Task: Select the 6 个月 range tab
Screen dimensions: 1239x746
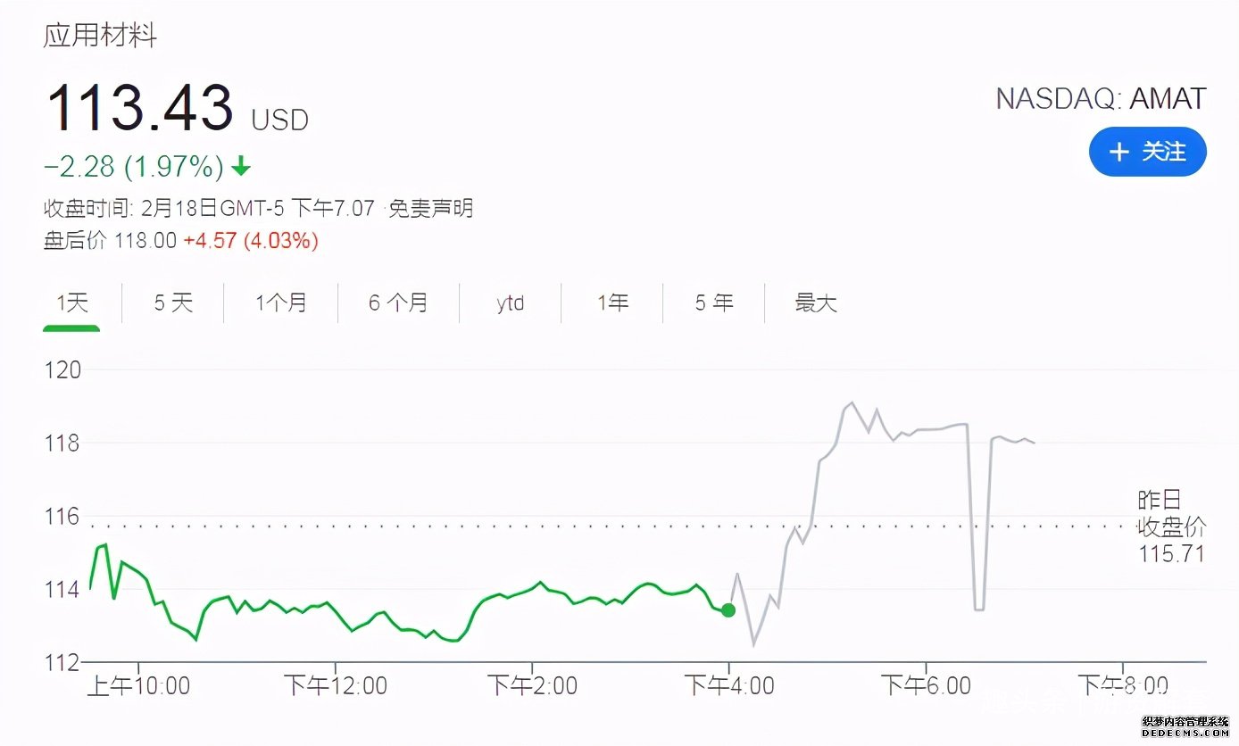Action: [x=398, y=303]
